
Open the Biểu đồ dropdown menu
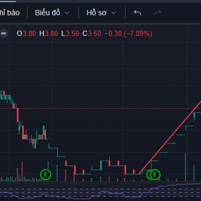pyautogui.click(x=52, y=13)
